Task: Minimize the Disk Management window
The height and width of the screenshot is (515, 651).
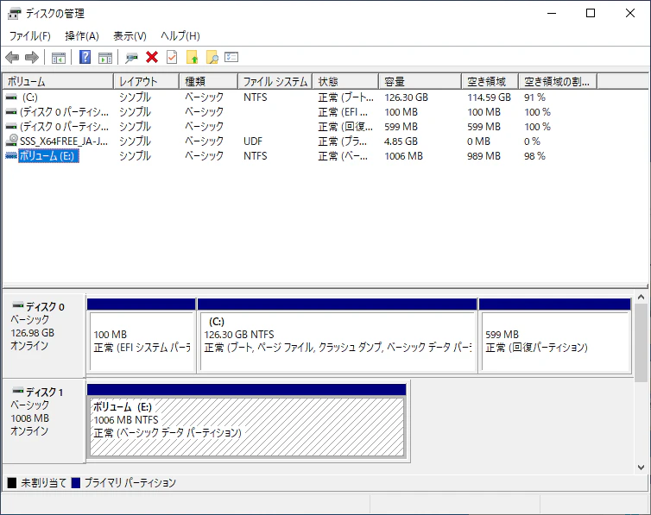Action: pos(552,13)
